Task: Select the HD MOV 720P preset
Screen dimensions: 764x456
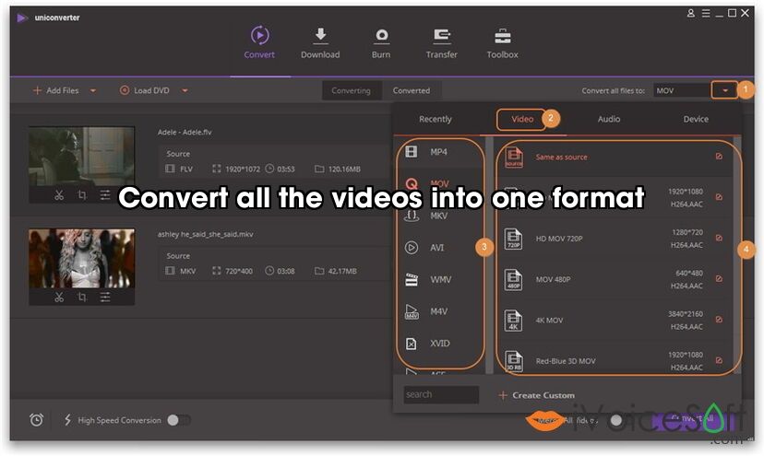Action: coord(614,239)
